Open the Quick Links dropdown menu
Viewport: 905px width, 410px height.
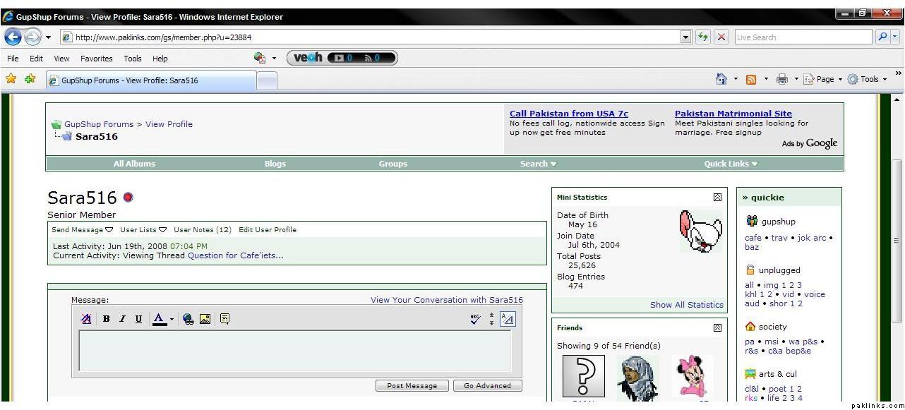point(731,164)
